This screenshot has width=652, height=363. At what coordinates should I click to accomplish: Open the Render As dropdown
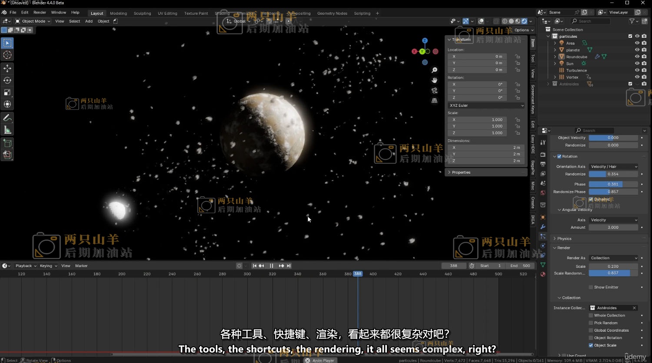tap(613, 258)
